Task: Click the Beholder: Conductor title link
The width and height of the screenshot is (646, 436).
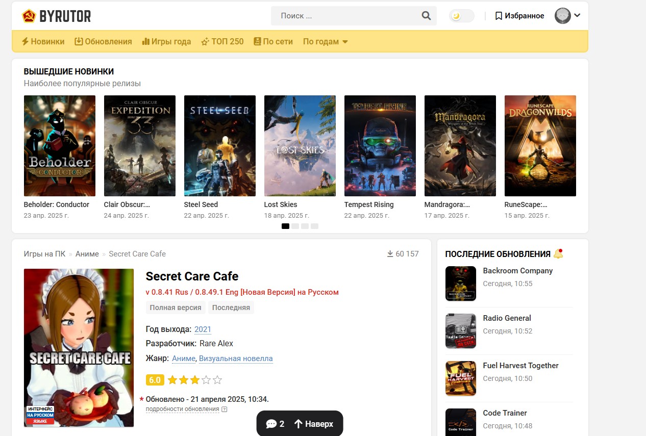Action: 57,204
